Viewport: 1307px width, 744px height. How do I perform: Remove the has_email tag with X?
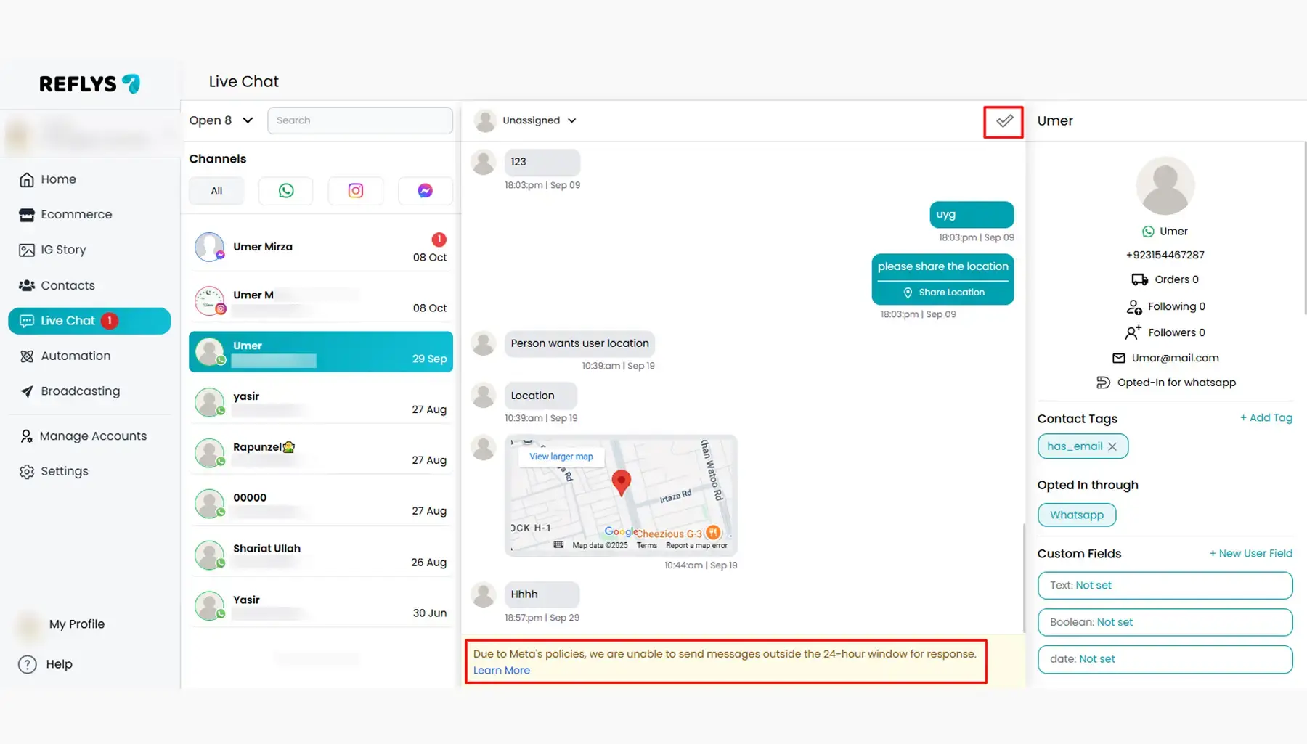1112,446
